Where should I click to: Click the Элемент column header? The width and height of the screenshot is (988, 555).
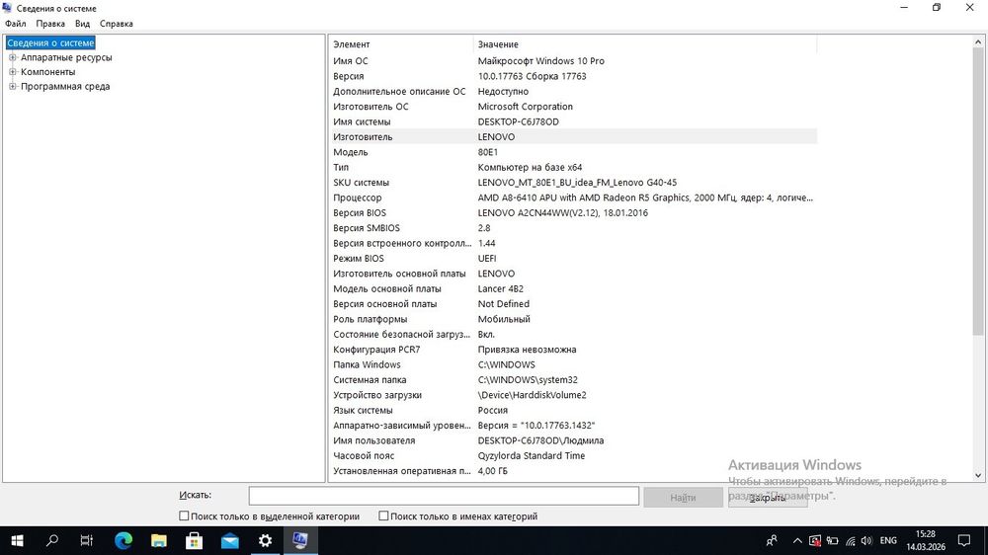pos(401,44)
